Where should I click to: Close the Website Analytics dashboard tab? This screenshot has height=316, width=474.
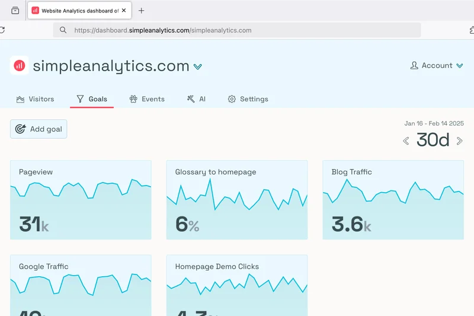click(124, 10)
